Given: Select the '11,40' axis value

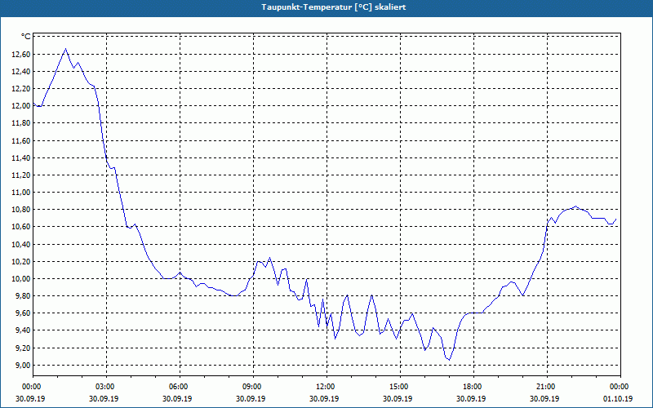Looking at the screenshot, I should (x=21, y=158).
